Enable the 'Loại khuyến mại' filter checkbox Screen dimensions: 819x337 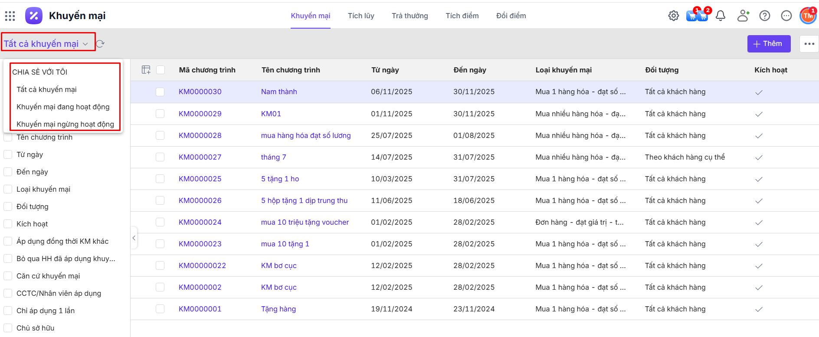8,189
